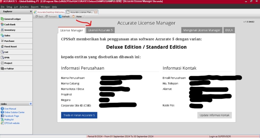Screen dimensions: 260x138
Task: Open the e-Faktur module icon
Action: pos(2,68)
